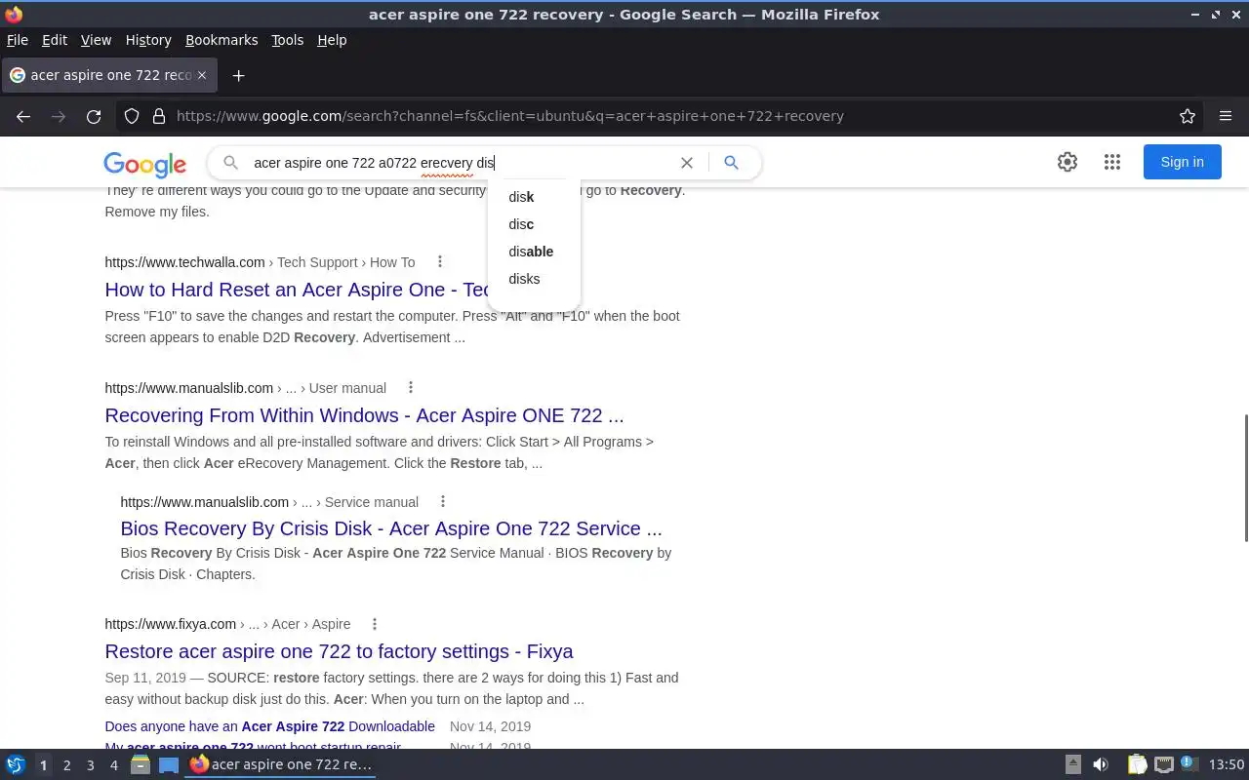
Task: Open the Firefox hamburger menu
Action: pyautogui.click(x=1226, y=116)
